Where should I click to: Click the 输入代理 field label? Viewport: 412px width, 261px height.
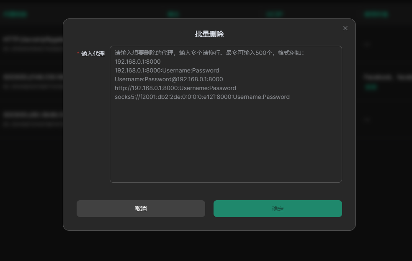coord(93,54)
